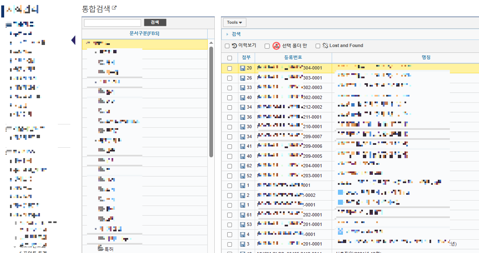This screenshot has height=253, width=479.
Task: Click registration number ending 204-0001
Action: pyautogui.click(x=290, y=166)
